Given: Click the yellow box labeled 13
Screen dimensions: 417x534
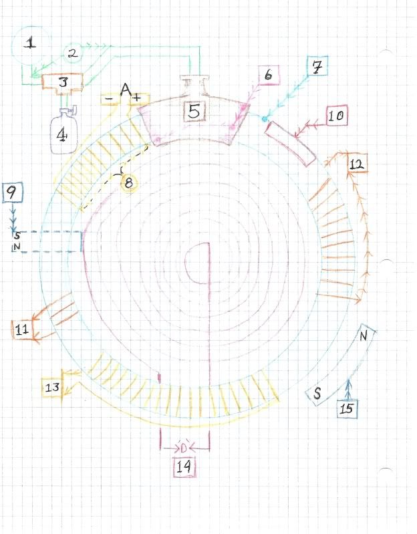Looking at the screenshot, I should click(53, 387).
